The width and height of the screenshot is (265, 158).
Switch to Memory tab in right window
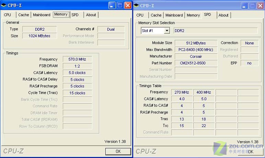(x=193, y=15)
